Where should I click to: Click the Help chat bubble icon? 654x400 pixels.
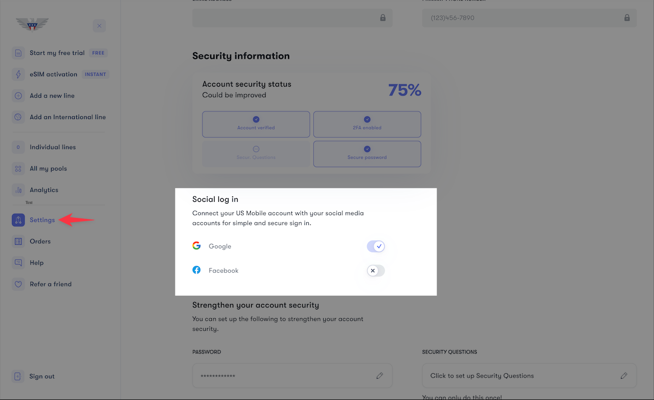click(x=18, y=262)
